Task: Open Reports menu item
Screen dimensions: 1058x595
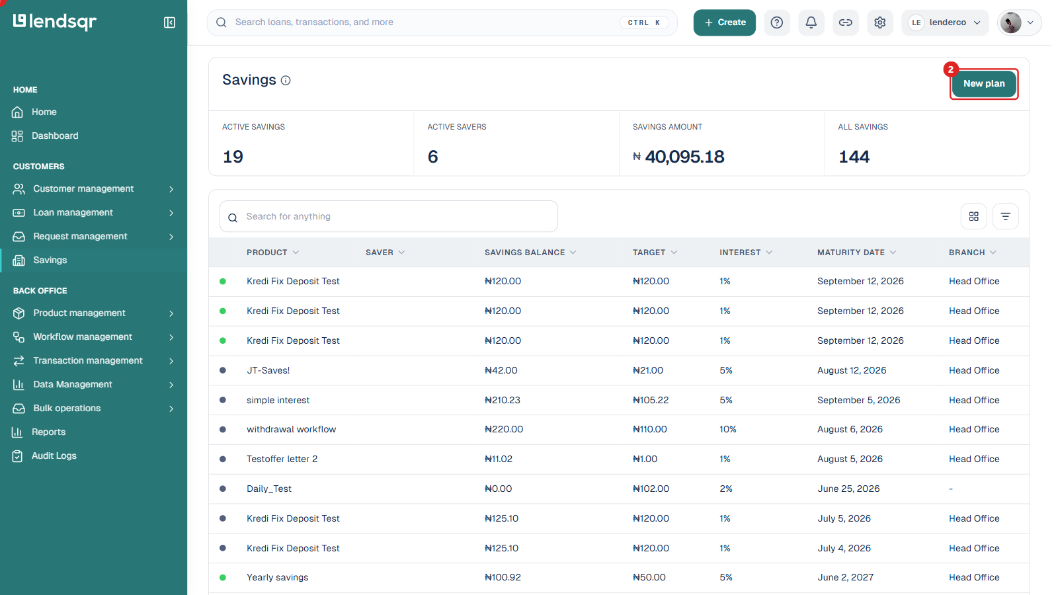Action: pos(93,432)
